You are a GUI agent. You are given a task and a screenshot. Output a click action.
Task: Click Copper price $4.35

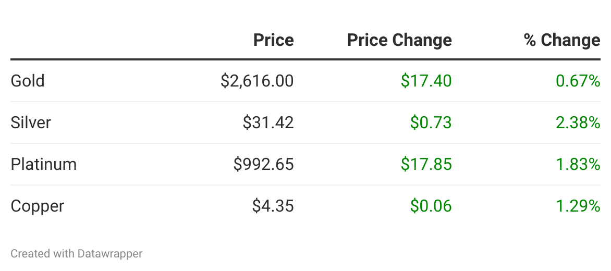(x=273, y=206)
